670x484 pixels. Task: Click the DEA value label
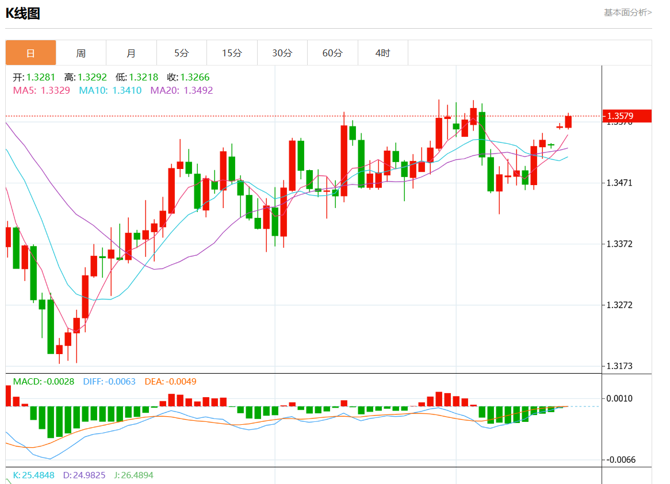click(x=171, y=381)
